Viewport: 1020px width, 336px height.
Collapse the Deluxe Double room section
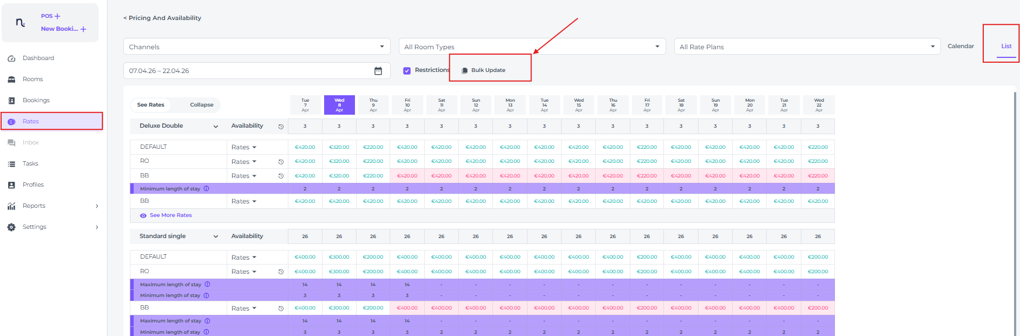click(x=215, y=127)
